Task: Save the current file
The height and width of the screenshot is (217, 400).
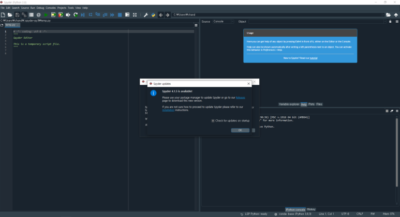Action: [x=17, y=15]
